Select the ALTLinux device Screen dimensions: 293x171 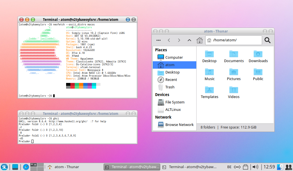[x=175, y=110]
